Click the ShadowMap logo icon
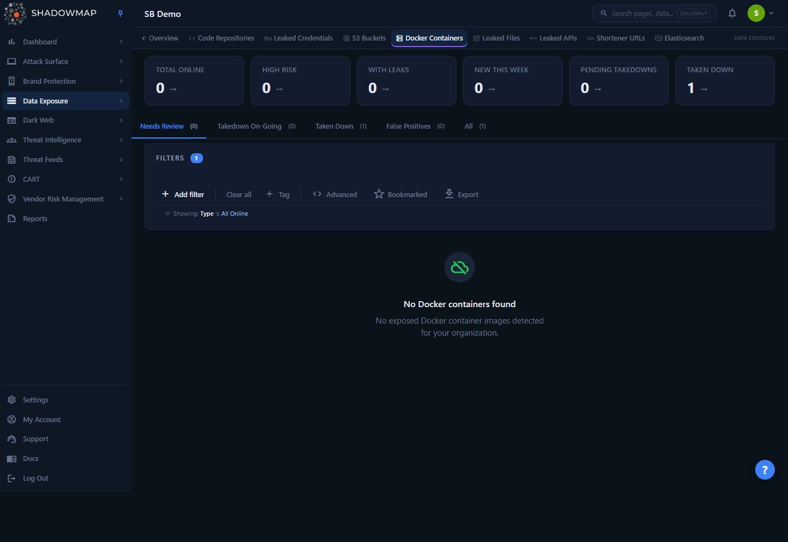 pyautogui.click(x=15, y=14)
